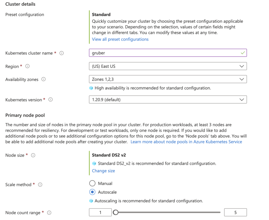Viewport: 269px width, 220px height.
Task: Click View all preset configurations
Action: pos(120,39)
